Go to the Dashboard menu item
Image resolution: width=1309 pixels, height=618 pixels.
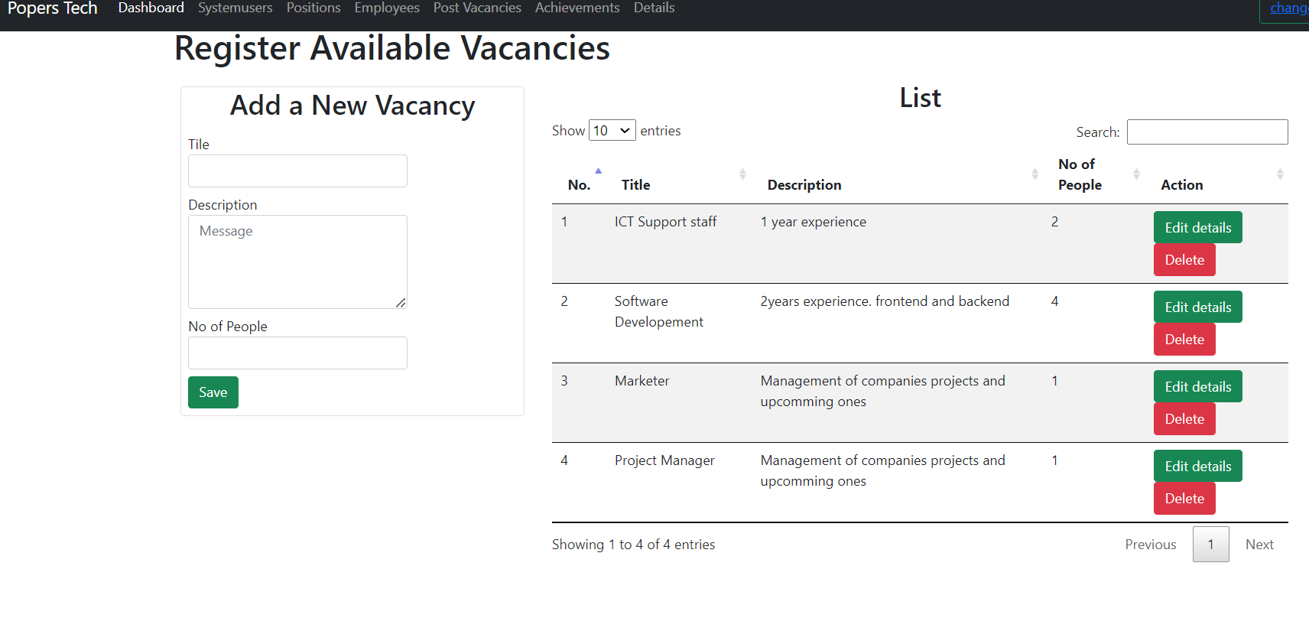pos(151,8)
